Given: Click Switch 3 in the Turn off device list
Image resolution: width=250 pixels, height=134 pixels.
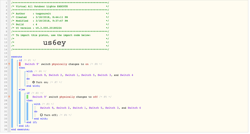Looking at the screenshot, I should (x=112, y=108).
